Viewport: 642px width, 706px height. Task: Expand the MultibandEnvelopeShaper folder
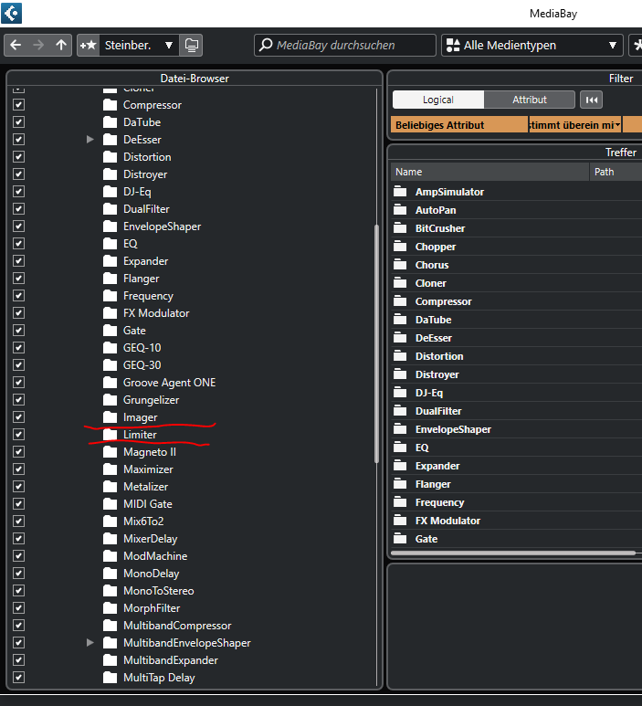(x=89, y=643)
